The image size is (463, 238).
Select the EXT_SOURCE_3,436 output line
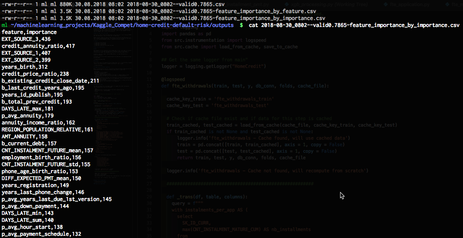click(x=26, y=39)
